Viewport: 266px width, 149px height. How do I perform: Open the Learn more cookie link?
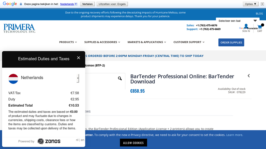234,135
